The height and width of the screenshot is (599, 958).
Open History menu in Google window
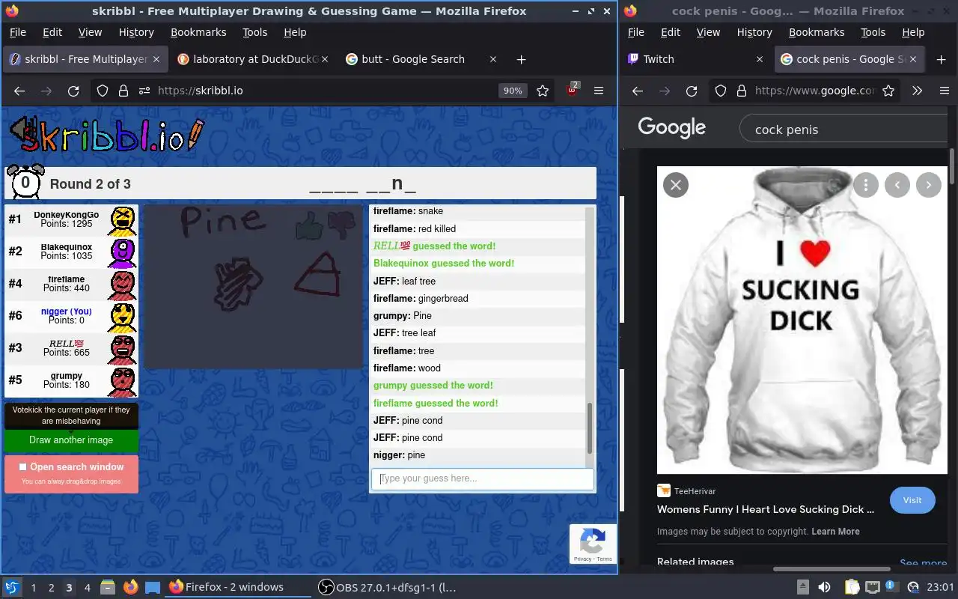(754, 32)
